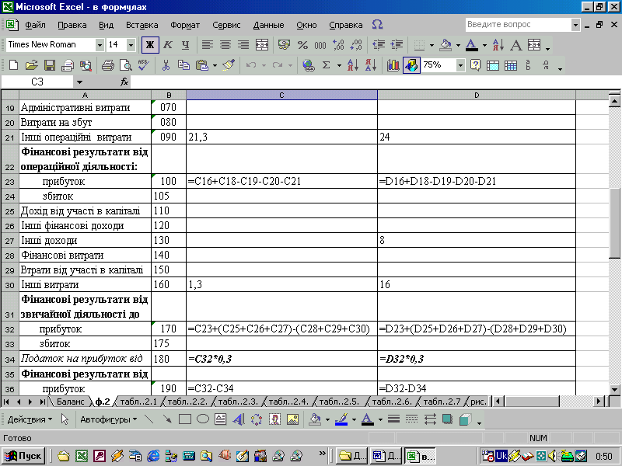This screenshot has width=622, height=466.
Task: Select the Line drawing tool
Action: 149,419
